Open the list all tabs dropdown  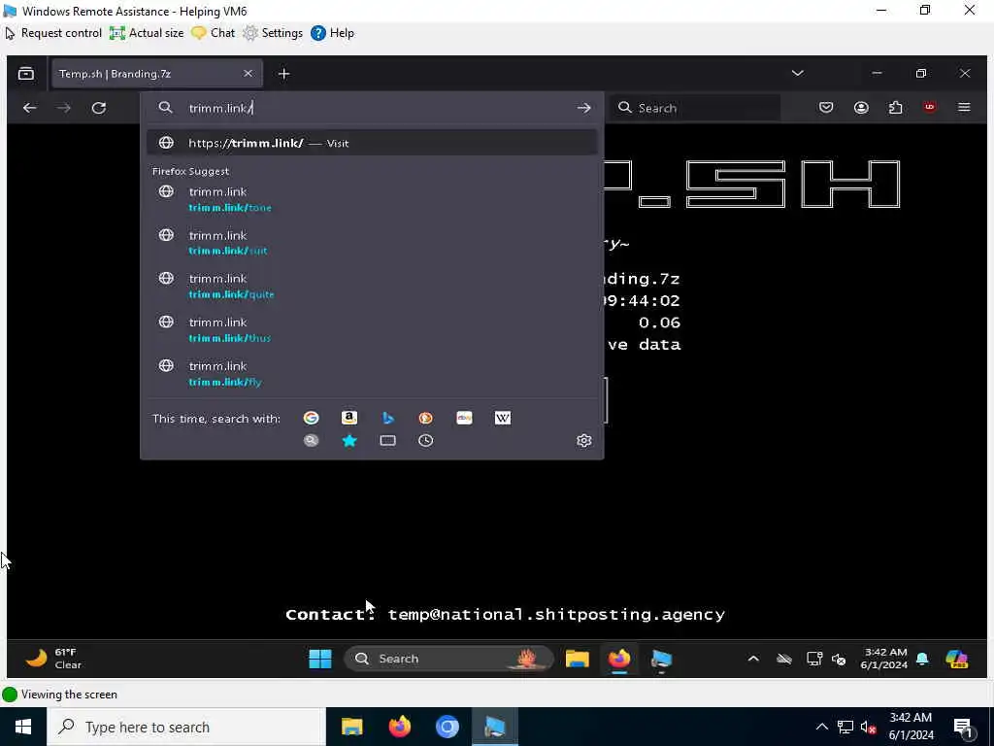pyautogui.click(x=798, y=73)
